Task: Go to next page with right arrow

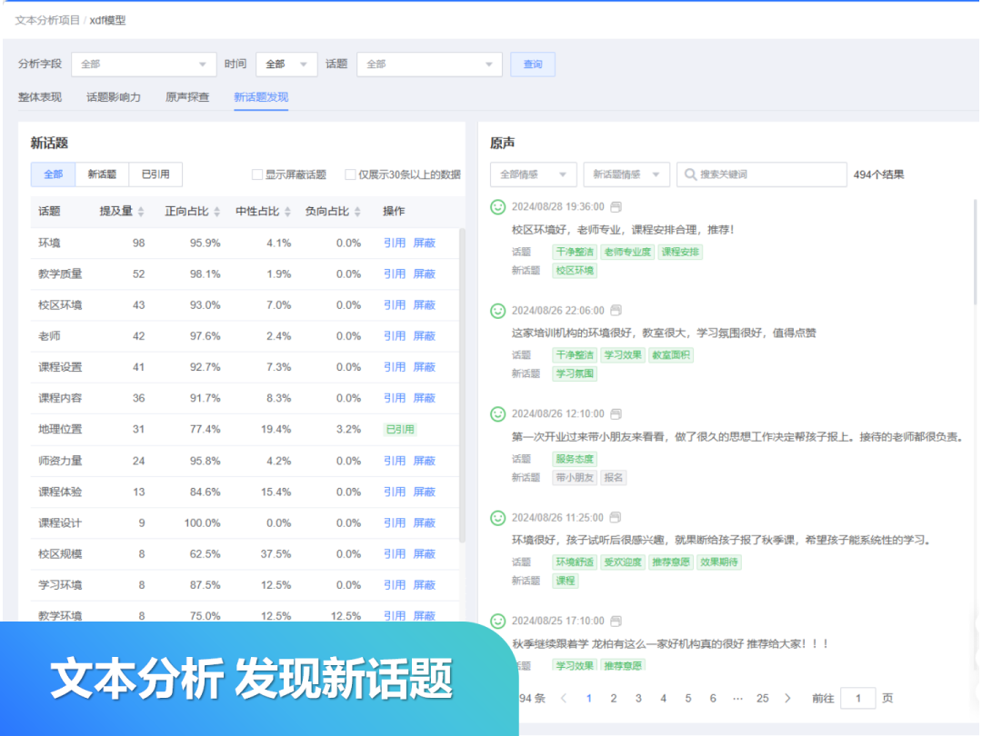Action: pyautogui.click(x=787, y=698)
